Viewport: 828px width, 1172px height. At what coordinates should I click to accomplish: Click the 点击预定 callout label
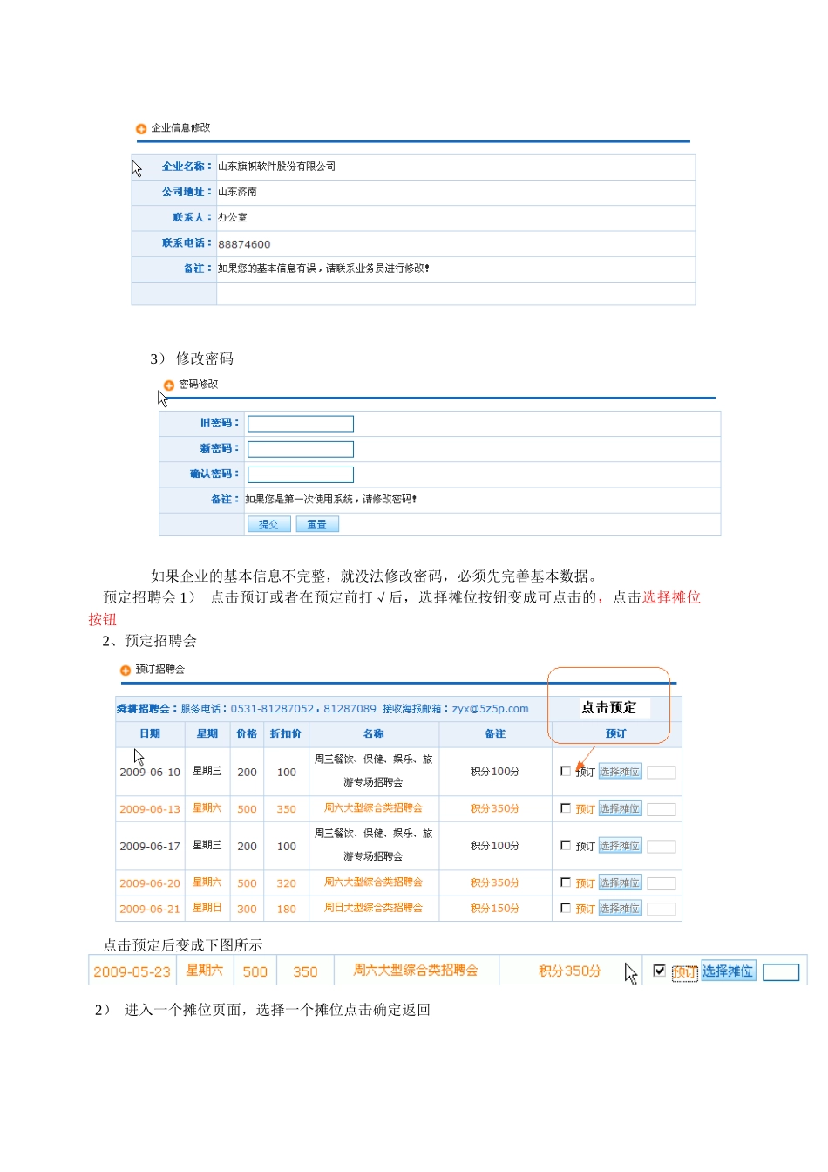click(x=609, y=708)
